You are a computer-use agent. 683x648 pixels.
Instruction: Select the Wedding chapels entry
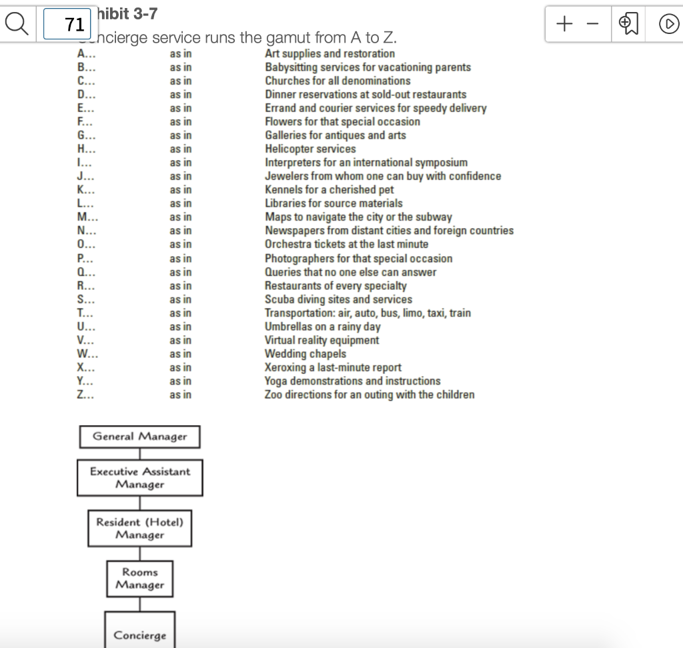pos(305,354)
